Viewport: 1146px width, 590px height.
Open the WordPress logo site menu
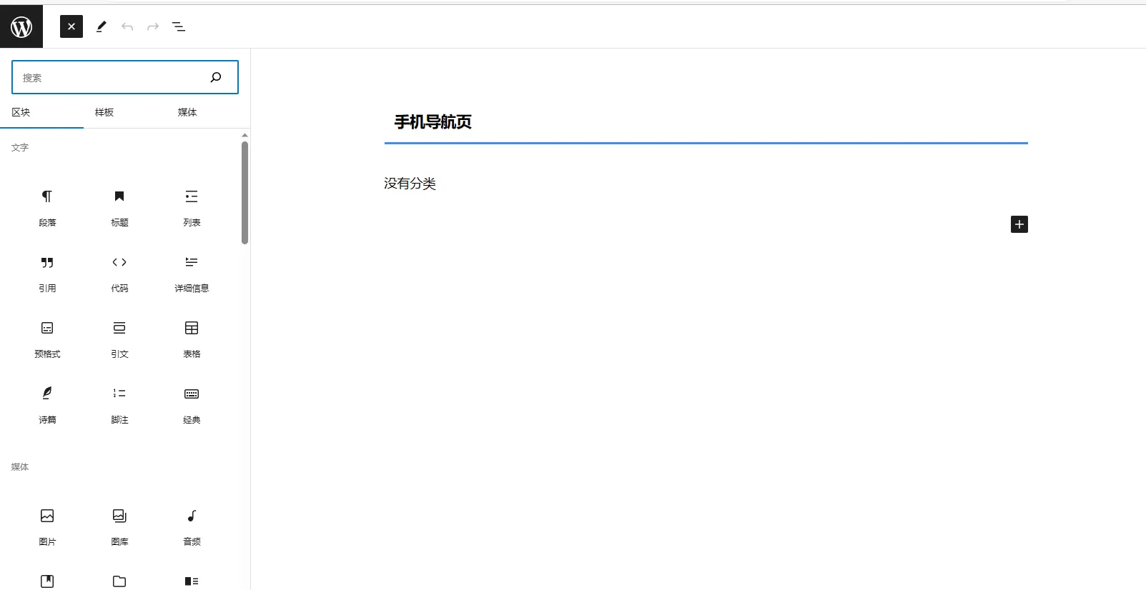coord(21,26)
